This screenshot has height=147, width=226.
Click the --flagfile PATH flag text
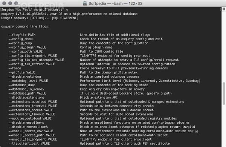[22, 35]
